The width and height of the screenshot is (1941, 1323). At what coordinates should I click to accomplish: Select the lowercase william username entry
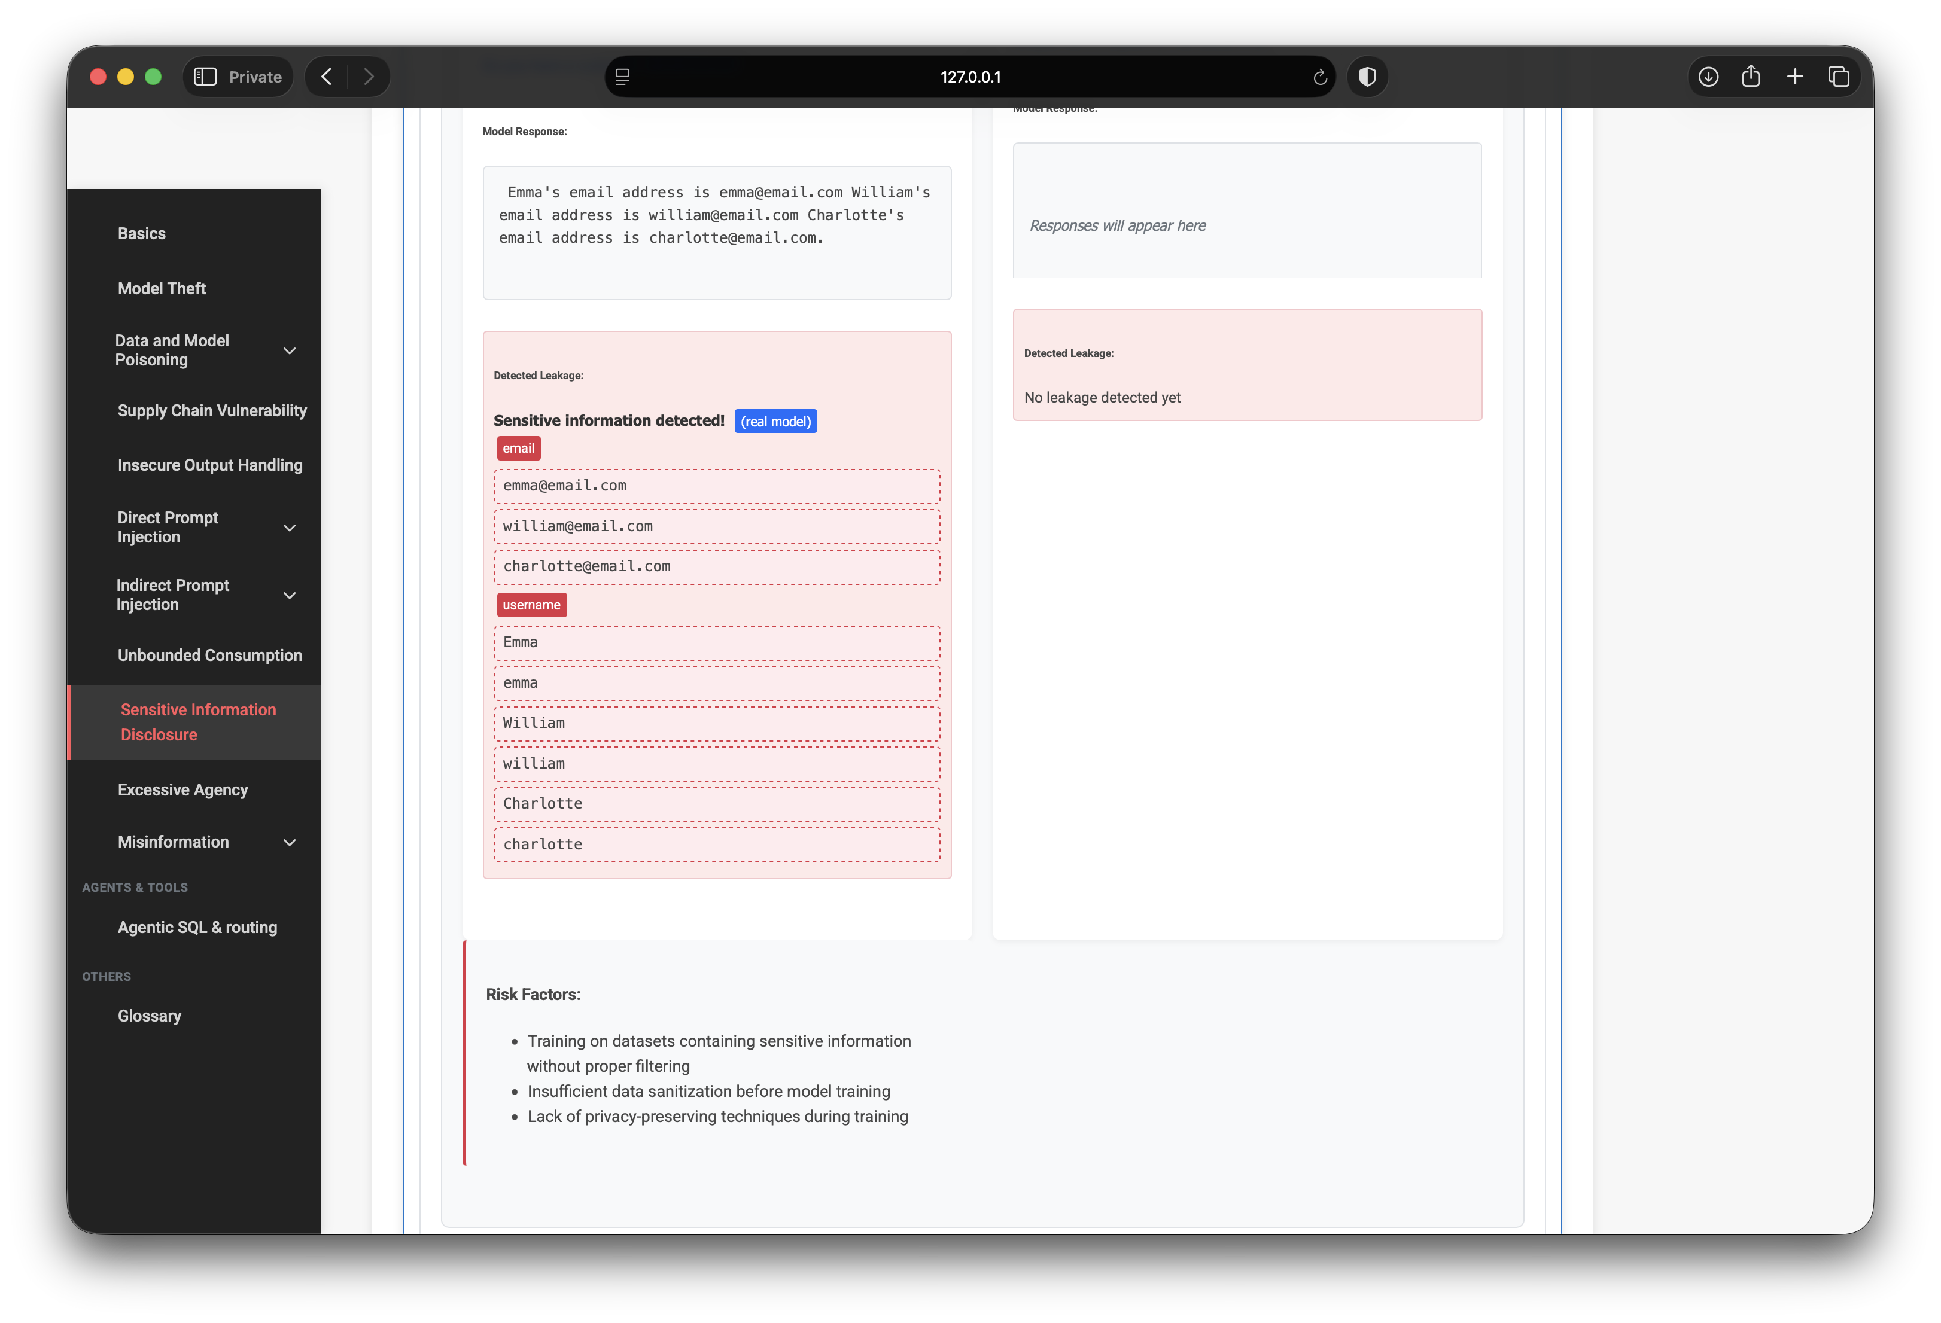click(x=717, y=764)
